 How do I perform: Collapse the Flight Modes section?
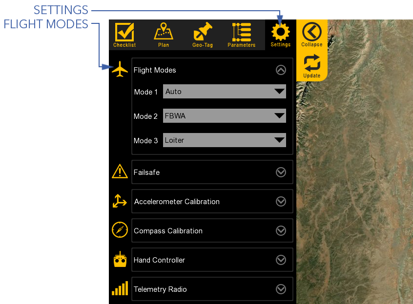pos(281,70)
